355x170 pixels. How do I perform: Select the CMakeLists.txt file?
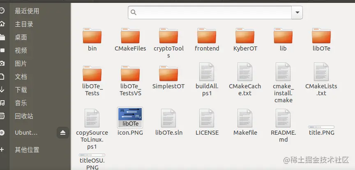click(x=321, y=72)
